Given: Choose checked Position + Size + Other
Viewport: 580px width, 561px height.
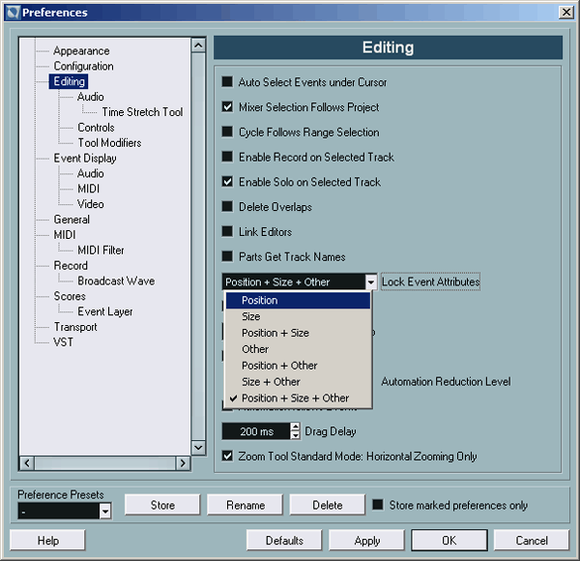Looking at the screenshot, I should [298, 398].
